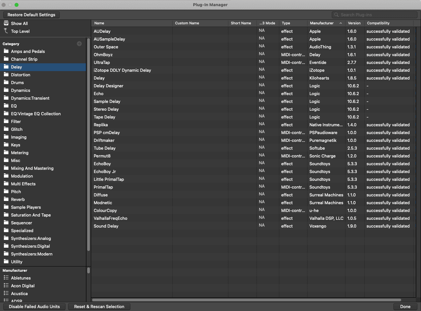
Task: Select Saturation And Tape category
Action: tap(43, 215)
